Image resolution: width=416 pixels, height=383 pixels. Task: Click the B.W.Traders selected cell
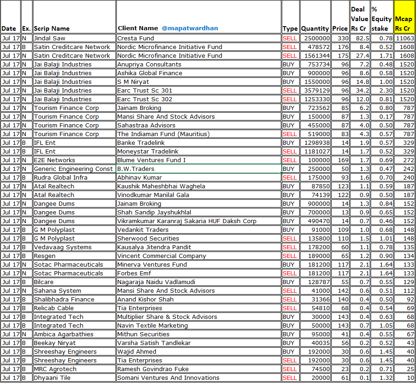click(x=199, y=169)
